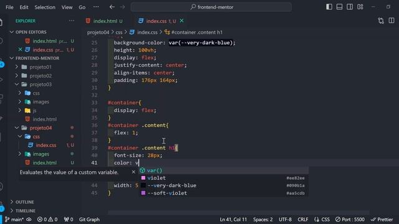Image resolution: width=399 pixels, height=224 pixels.
Task: Close the suggestion details tooltip
Action: coord(133,172)
